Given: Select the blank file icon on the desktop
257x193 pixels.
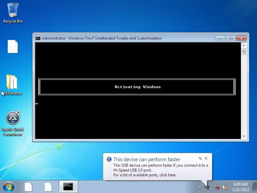Looking at the screenshot, I should click(x=13, y=46).
